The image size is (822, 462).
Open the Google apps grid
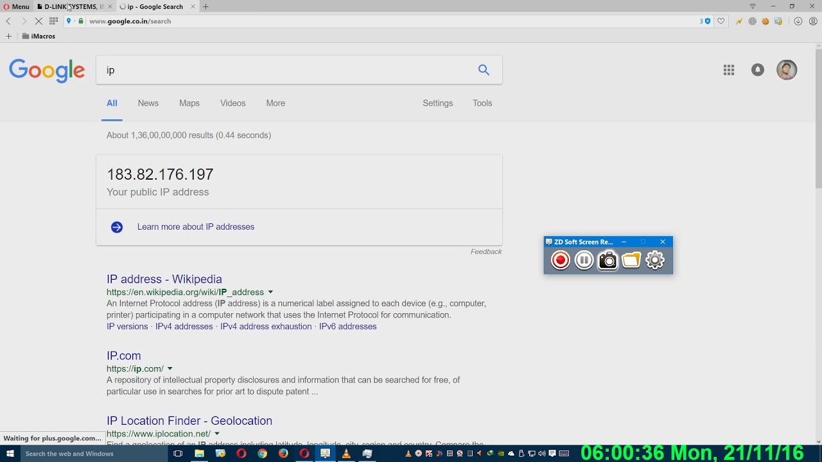(x=728, y=70)
